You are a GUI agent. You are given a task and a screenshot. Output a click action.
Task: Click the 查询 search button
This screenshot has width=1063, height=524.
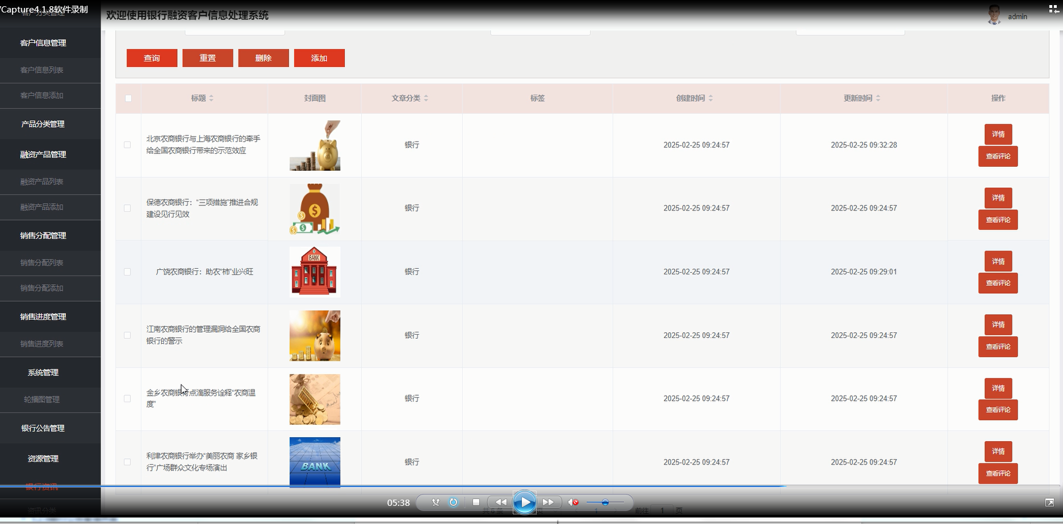152,58
